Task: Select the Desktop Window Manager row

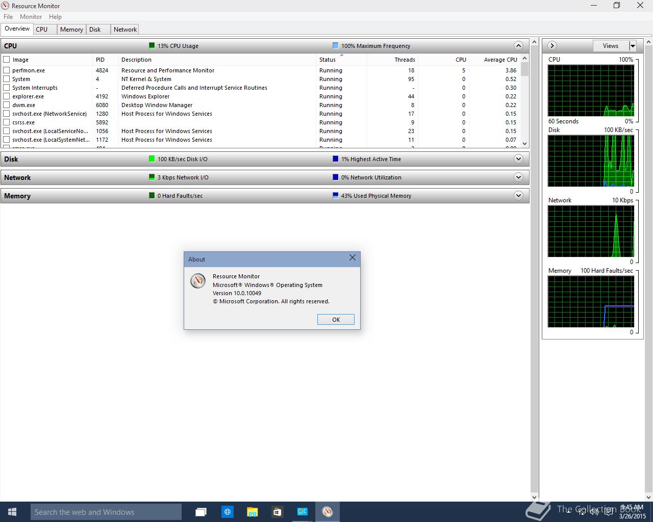Action: coord(260,105)
